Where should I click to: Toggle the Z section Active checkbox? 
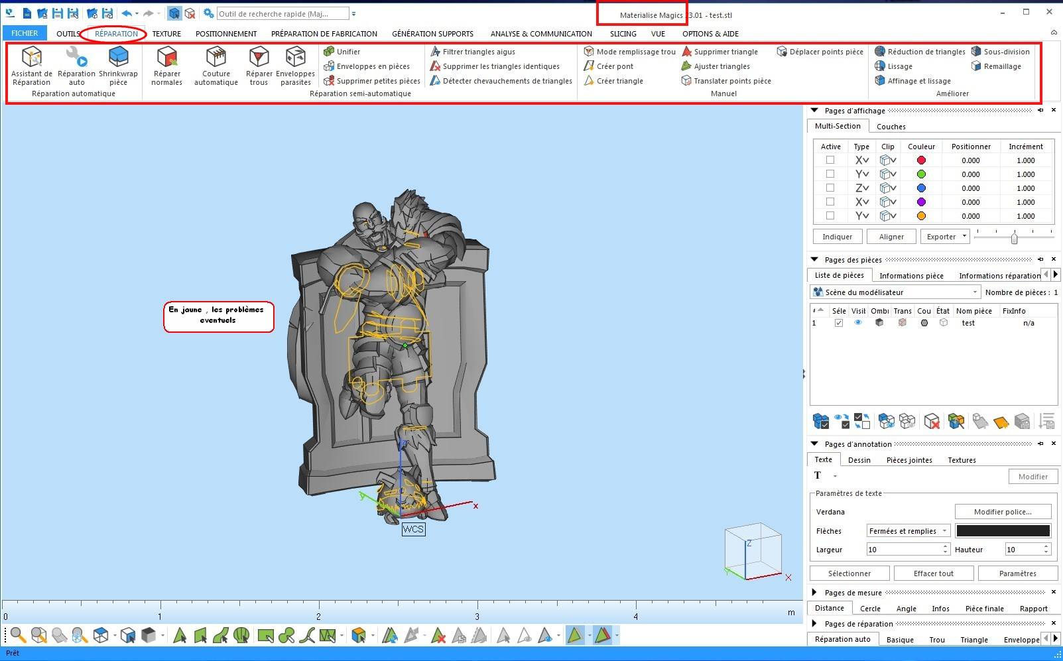click(830, 188)
